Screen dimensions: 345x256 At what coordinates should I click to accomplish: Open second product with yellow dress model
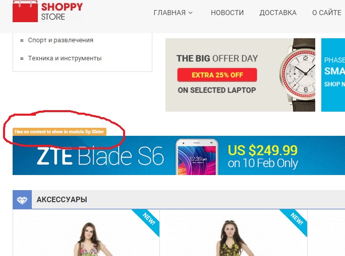pos(234,233)
